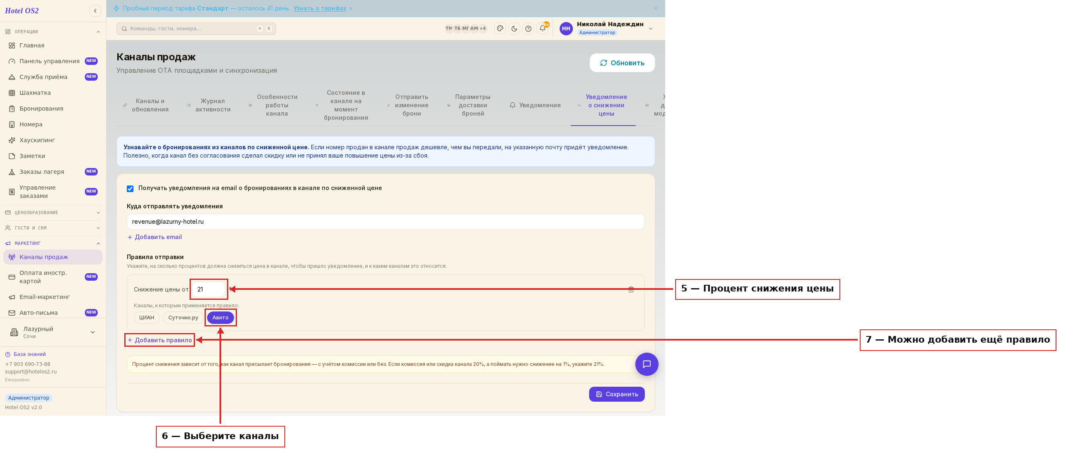
Task: Open user menu chevron near Николай Надеждин
Action: point(651,29)
